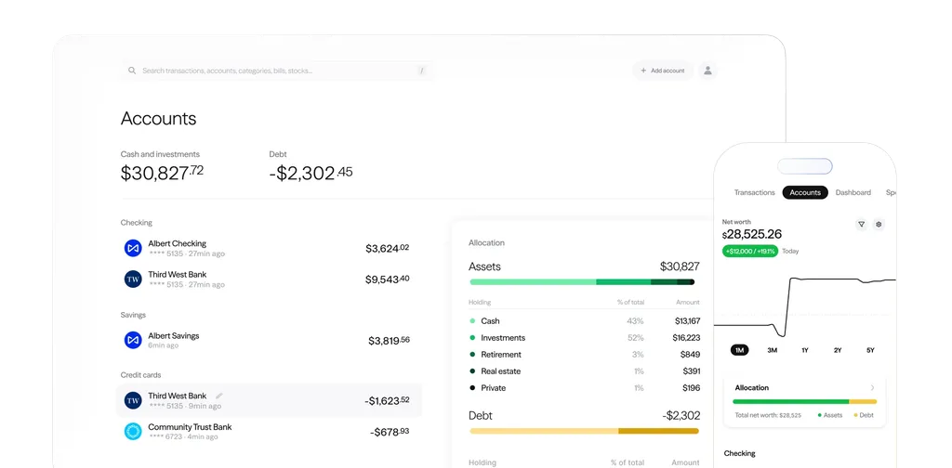The height and width of the screenshot is (468, 952).
Task: Click the net worth line chart on phone
Action: 805,306
